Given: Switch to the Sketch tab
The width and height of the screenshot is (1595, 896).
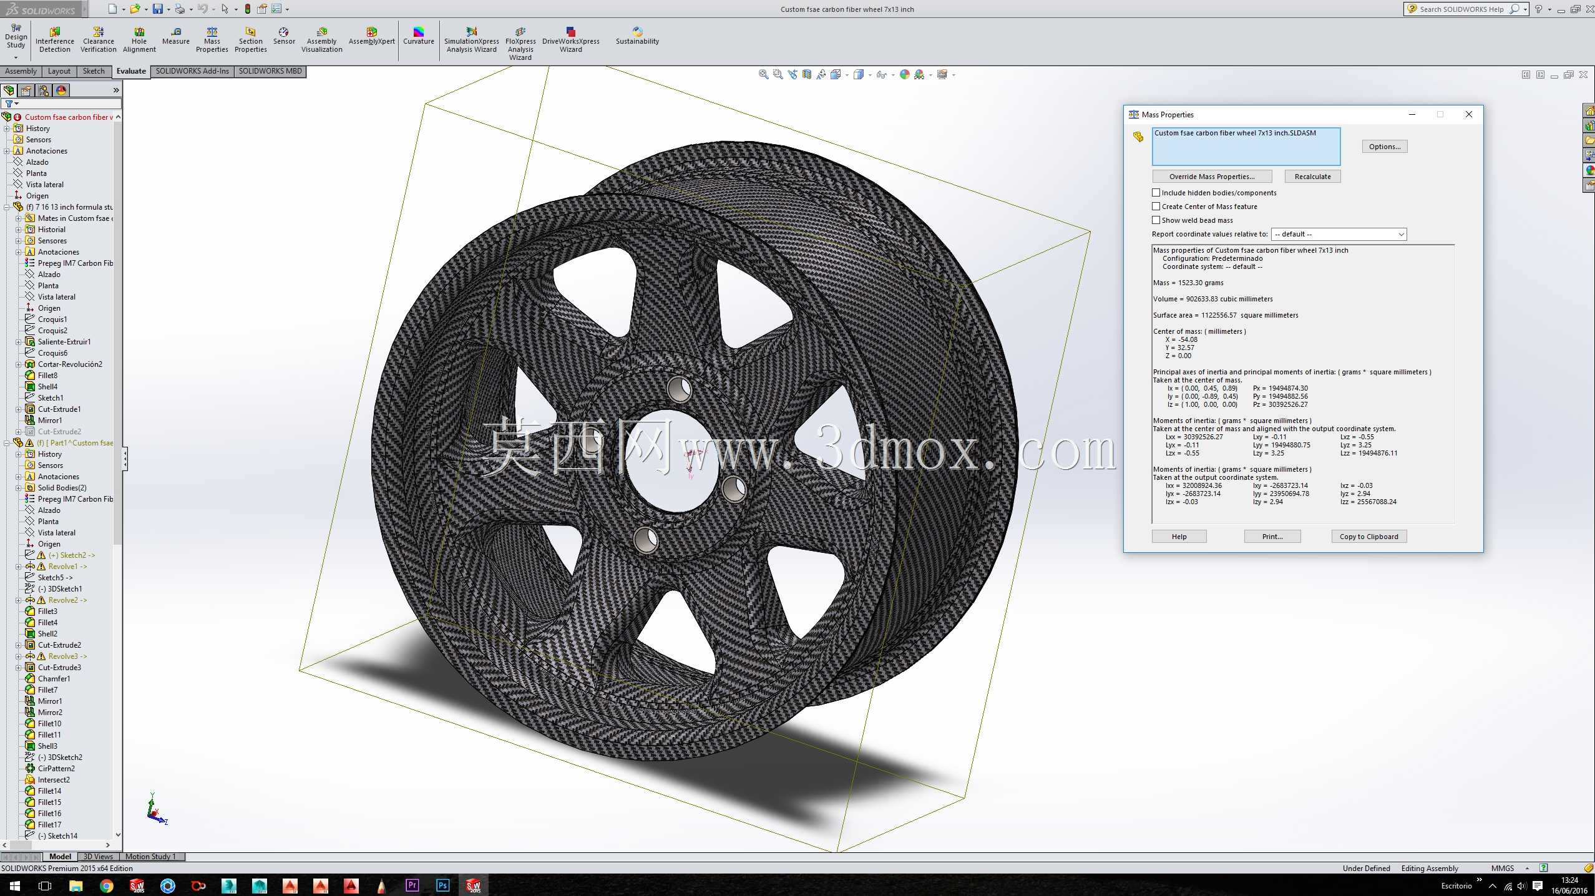Looking at the screenshot, I should coord(94,71).
